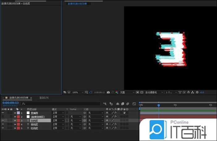
Task: Click the red label color of 青色层
Action: tap(18, 124)
